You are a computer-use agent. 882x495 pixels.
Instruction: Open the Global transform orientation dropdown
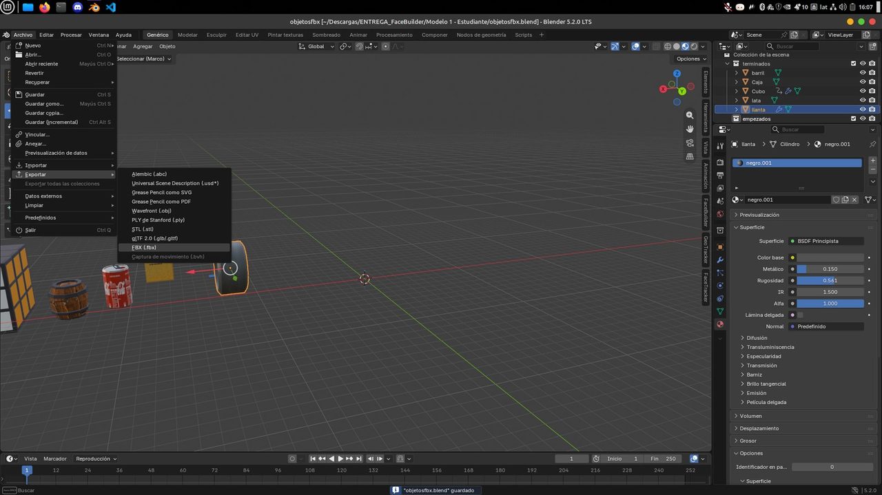click(317, 46)
